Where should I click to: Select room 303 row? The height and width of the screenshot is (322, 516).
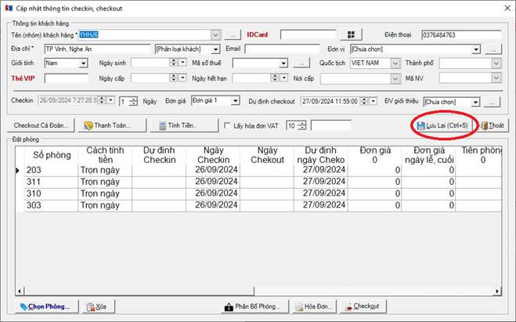point(258,205)
